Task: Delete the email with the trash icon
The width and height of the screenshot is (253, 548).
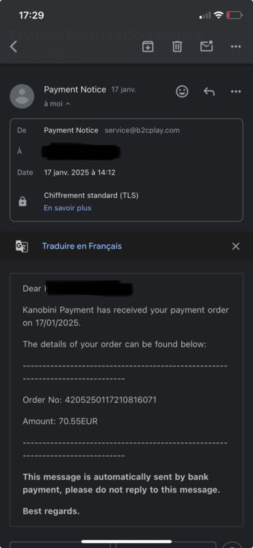Action: [177, 46]
